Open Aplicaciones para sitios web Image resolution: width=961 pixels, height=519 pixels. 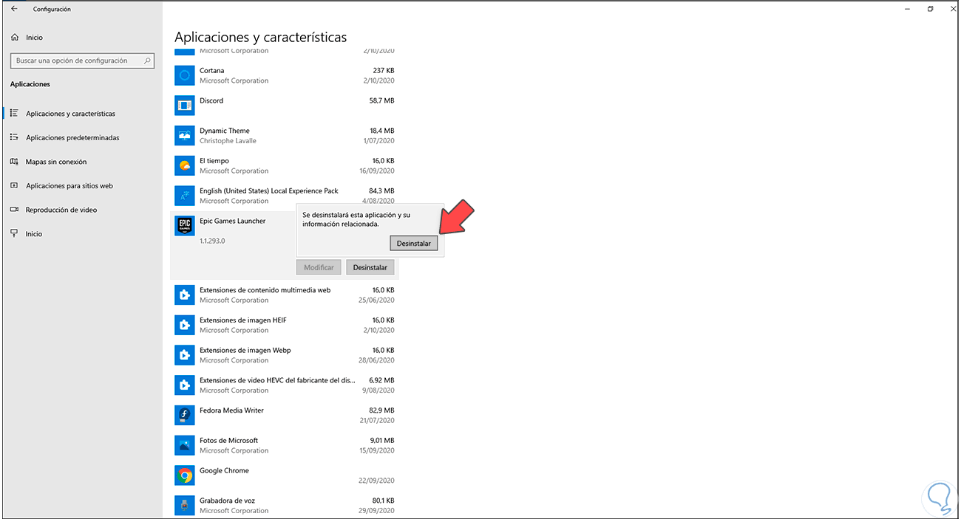[x=69, y=186]
